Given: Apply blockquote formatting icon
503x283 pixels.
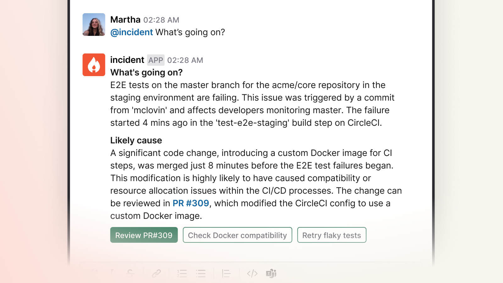Looking at the screenshot, I should point(226,273).
